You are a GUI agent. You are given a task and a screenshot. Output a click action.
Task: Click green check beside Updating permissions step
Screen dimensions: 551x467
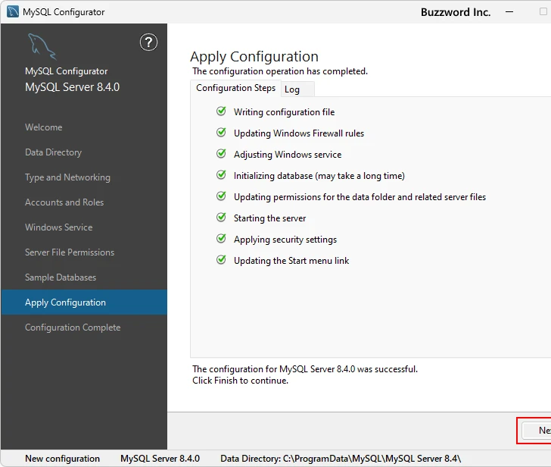pos(221,196)
